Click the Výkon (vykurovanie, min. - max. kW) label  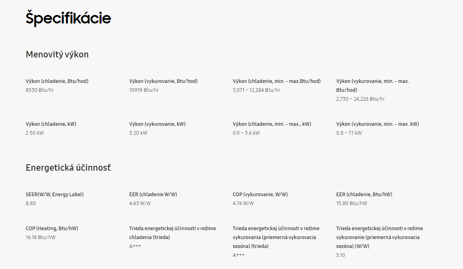point(378,124)
